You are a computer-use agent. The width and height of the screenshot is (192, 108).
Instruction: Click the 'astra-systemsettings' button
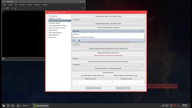pos(108,68)
